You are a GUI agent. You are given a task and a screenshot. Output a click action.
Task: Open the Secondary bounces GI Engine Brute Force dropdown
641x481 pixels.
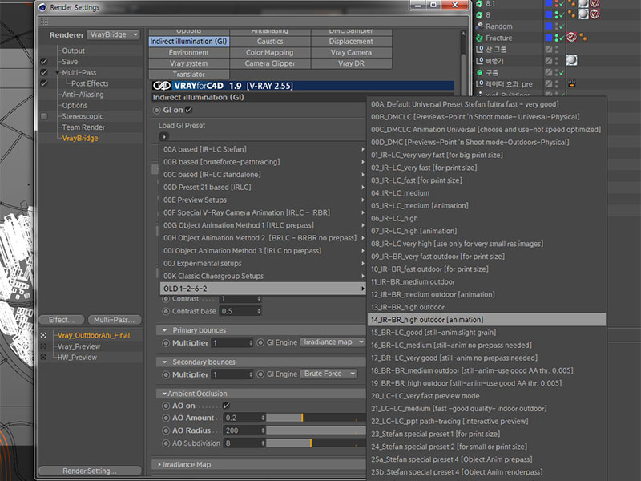[x=329, y=374]
